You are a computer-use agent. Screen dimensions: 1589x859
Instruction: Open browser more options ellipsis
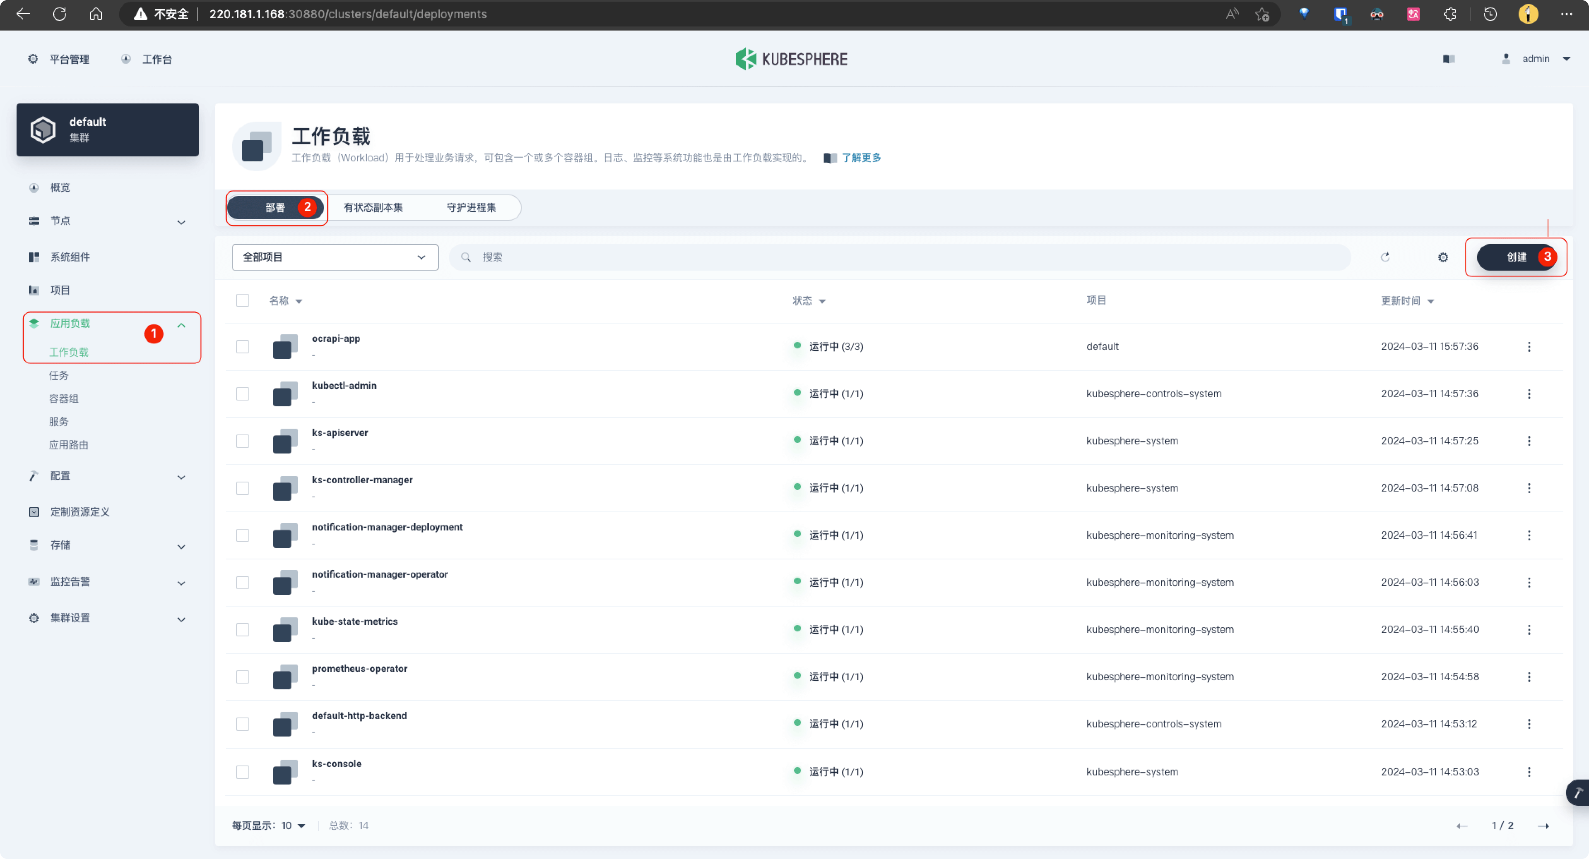(1566, 14)
